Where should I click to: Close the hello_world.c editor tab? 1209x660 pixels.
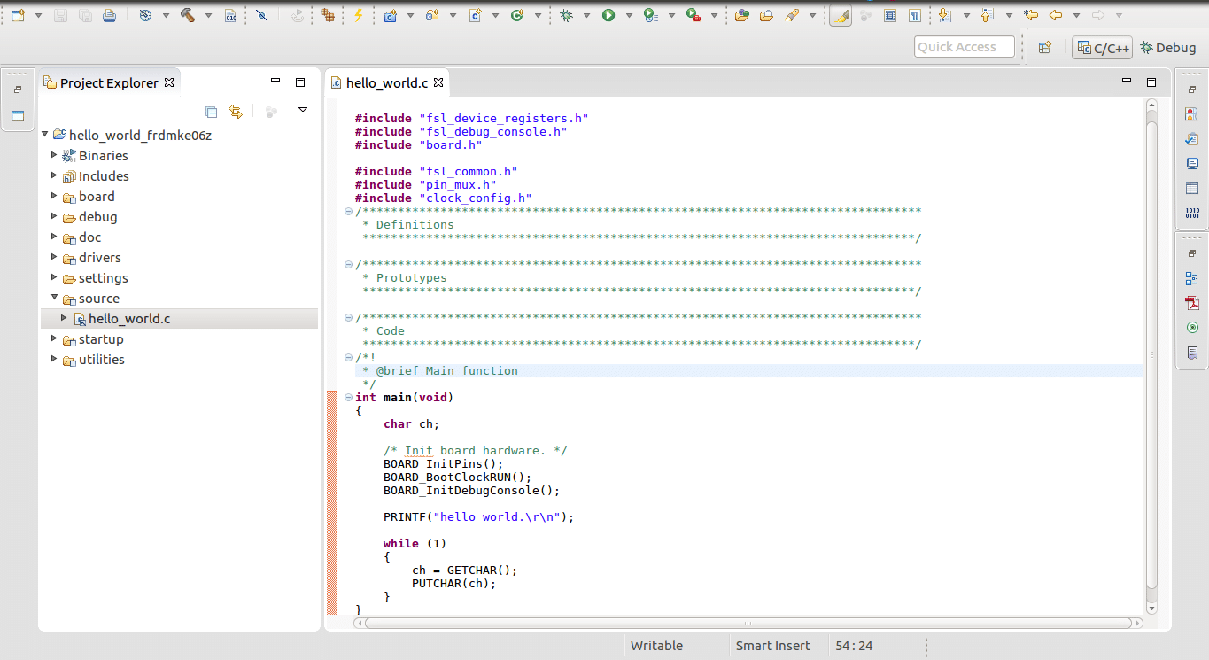(438, 83)
